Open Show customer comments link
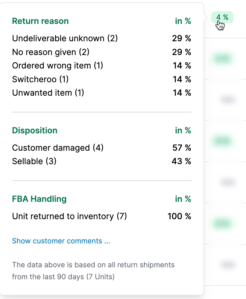 61,241
